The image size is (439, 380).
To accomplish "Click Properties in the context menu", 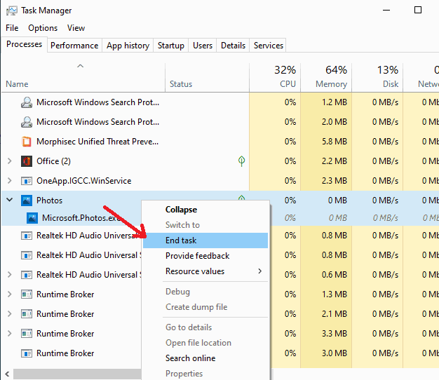I will 205,373.
